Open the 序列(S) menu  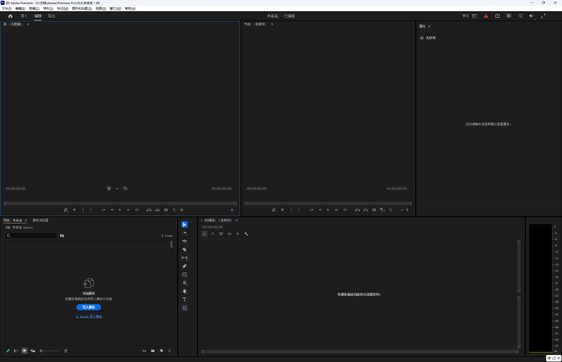[48, 8]
